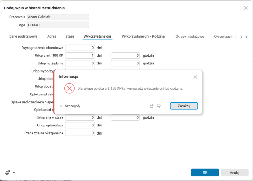Viewport: 253px width, 181px height.
Task: Click the thumbs up feedback icon
Action: [152, 106]
